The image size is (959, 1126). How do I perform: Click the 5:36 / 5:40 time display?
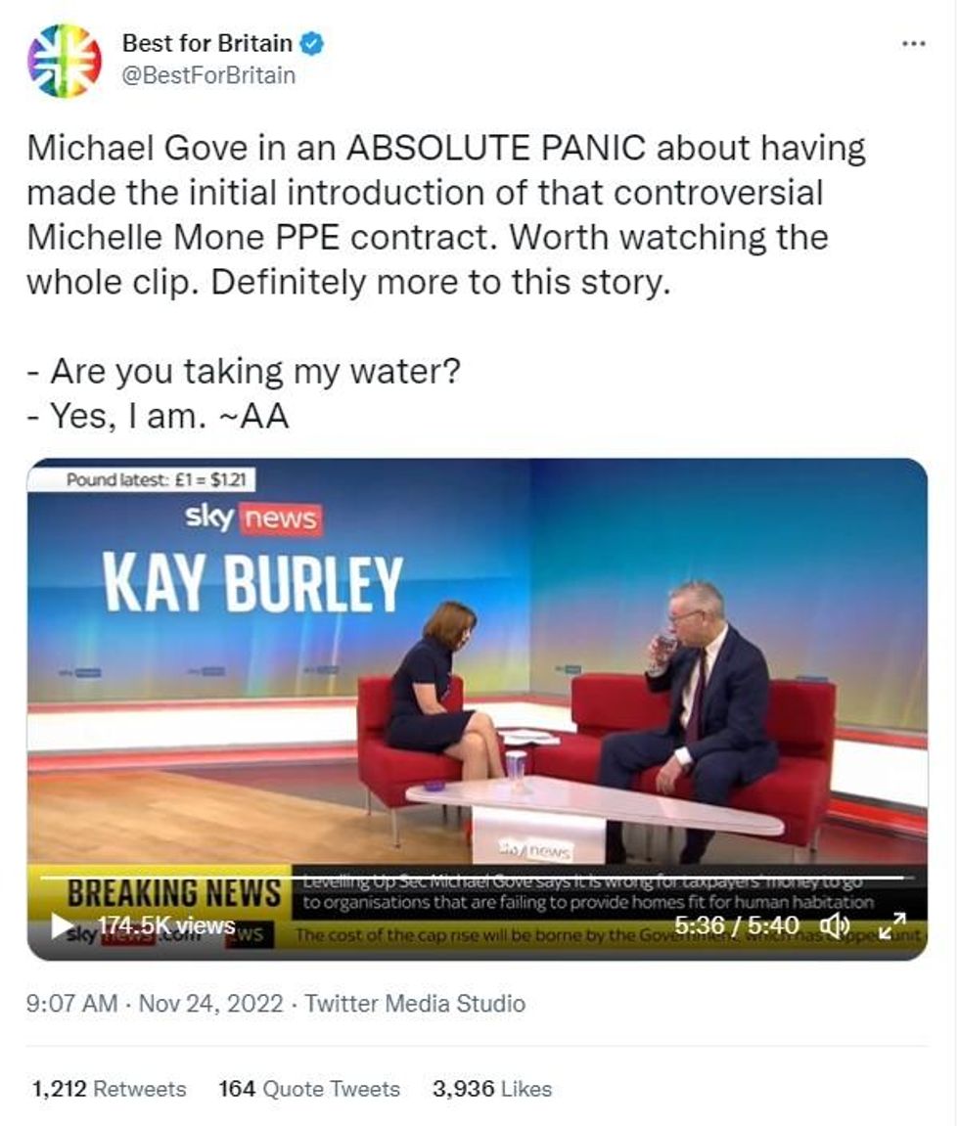coord(736,925)
